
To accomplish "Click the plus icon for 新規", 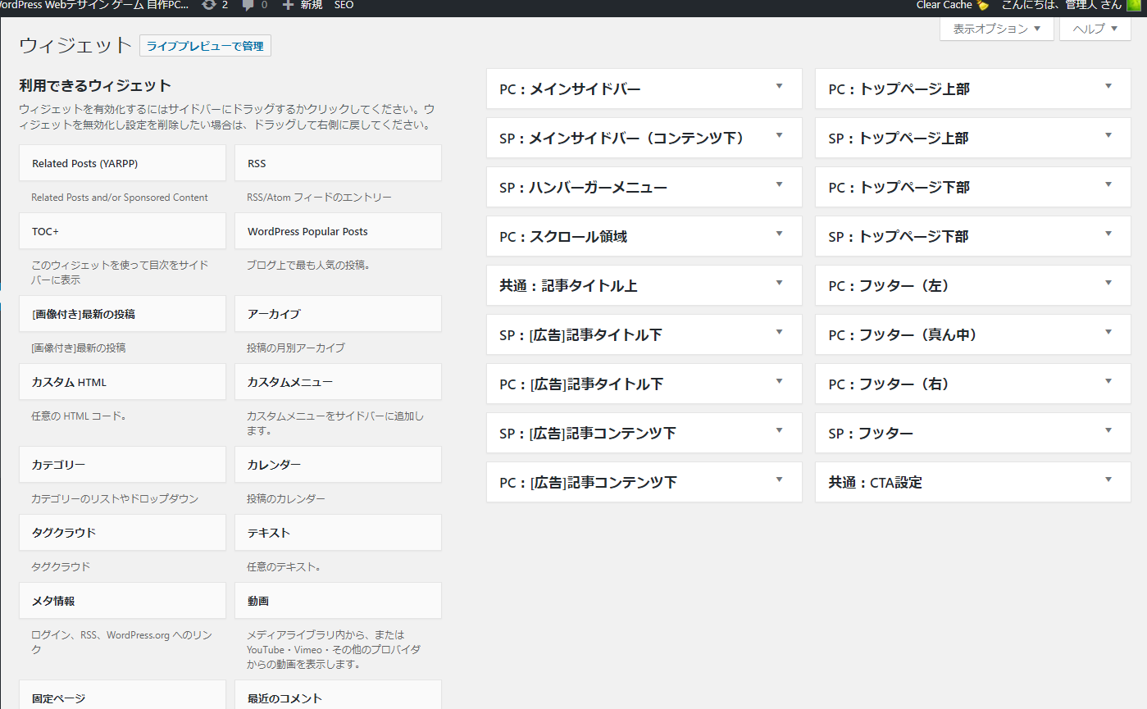I will 287,5.
